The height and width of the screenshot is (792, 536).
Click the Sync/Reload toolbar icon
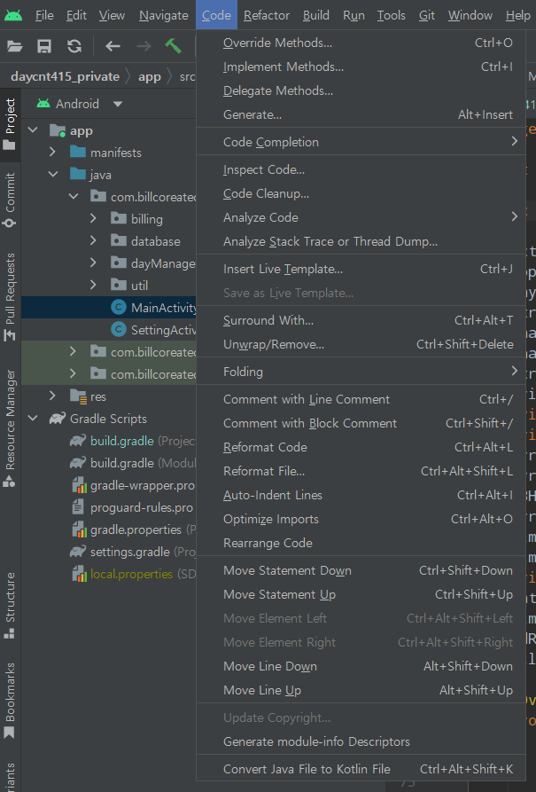(74, 46)
